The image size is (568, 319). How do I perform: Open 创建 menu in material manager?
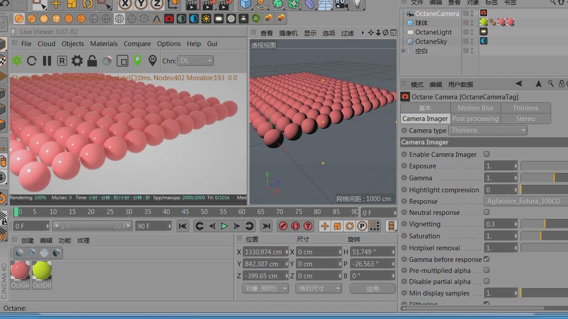[x=28, y=241]
